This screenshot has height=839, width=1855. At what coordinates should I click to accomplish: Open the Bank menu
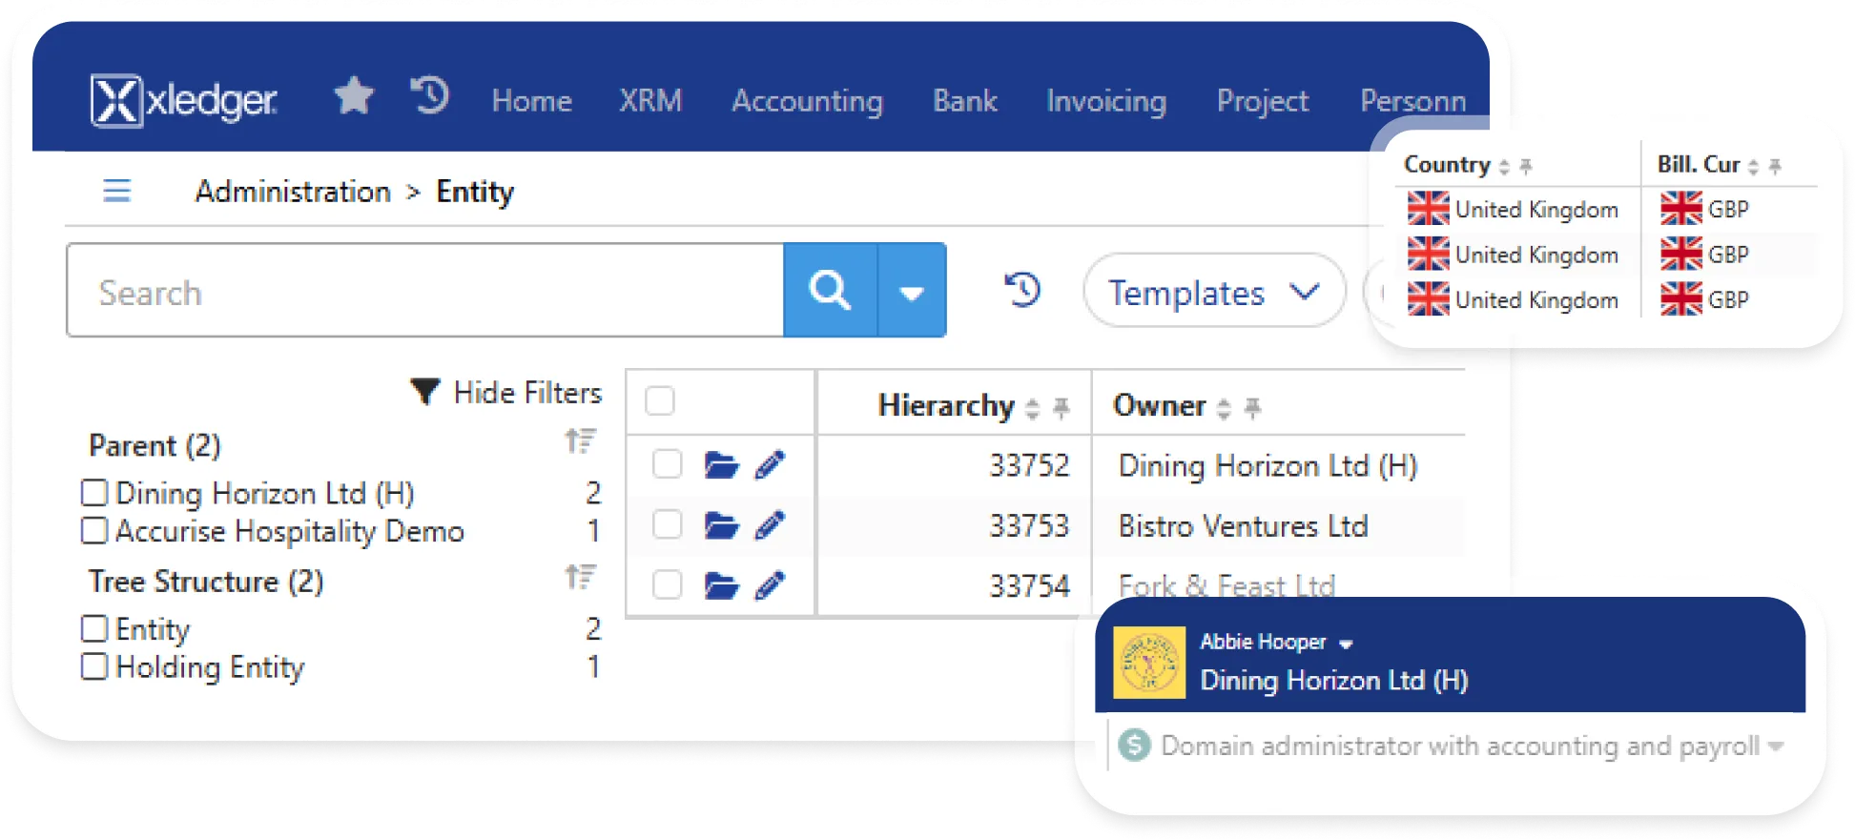click(x=964, y=100)
